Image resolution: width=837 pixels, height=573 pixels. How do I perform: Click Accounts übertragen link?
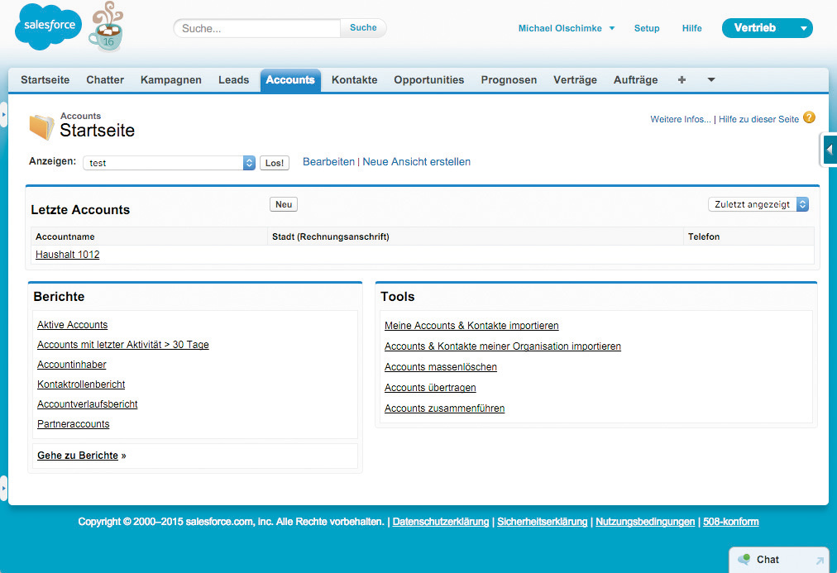click(x=430, y=387)
